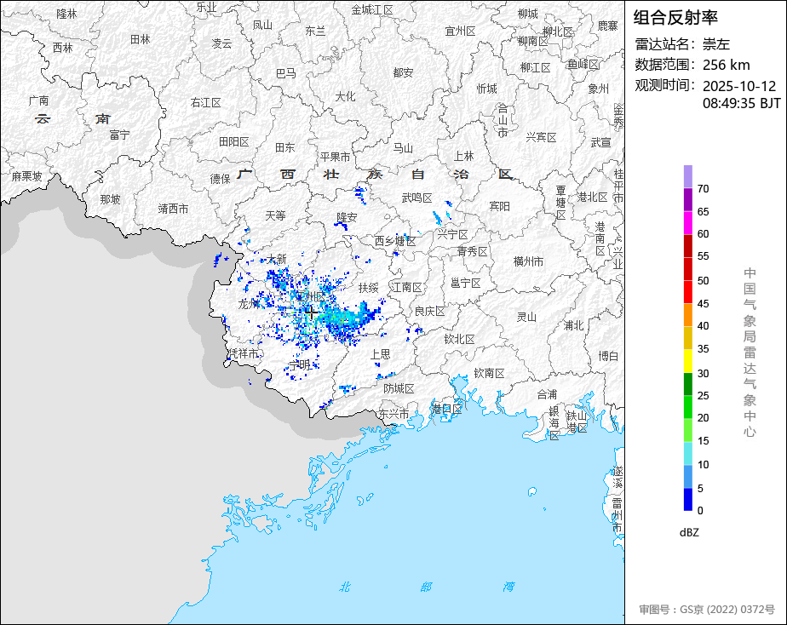Pick the yellow 30-35 dBZ legend block

point(687,361)
